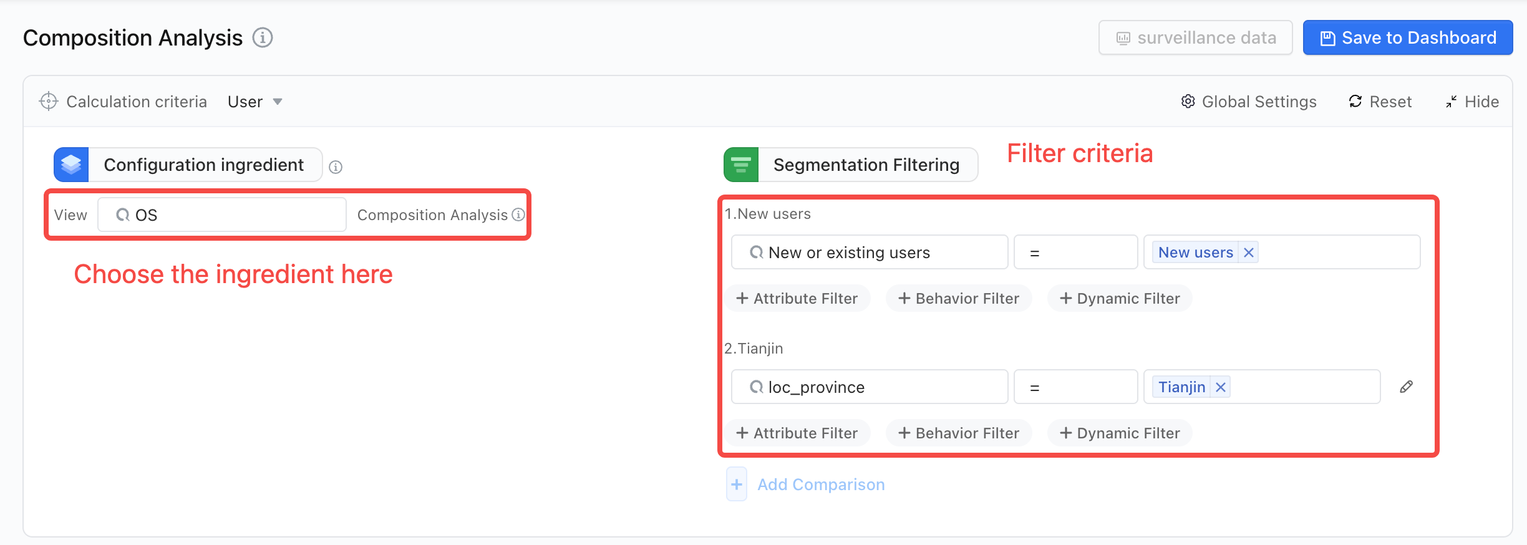The width and height of the screenshot is (1527, 545).
Task: Click the blue Configuration ingredient layers icon
Action: [x=71, y=165]
